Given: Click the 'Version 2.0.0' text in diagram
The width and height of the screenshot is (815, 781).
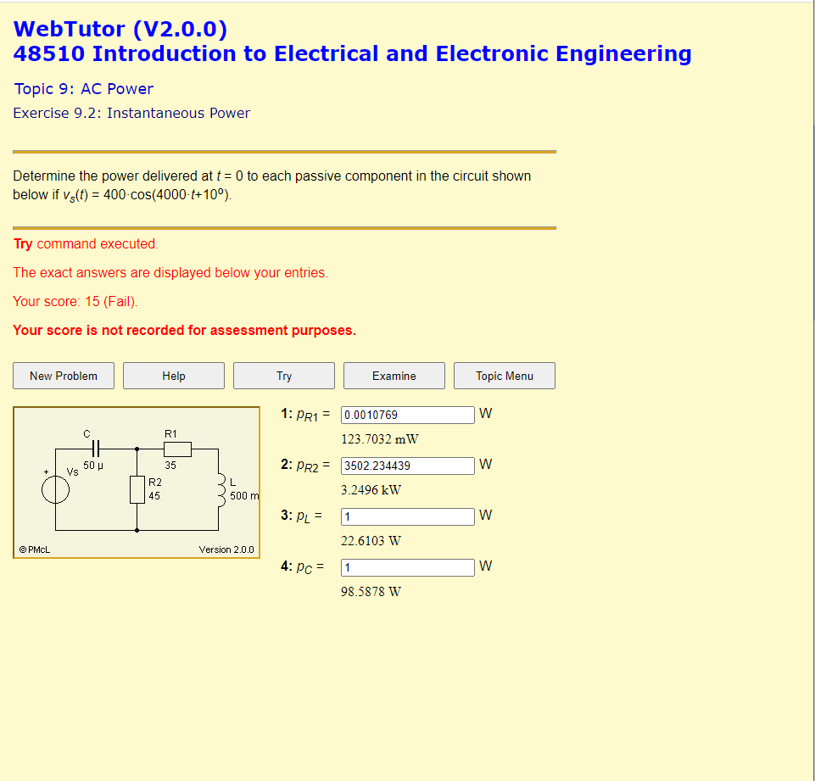Looking at the screenshot, I should point(226,549).
